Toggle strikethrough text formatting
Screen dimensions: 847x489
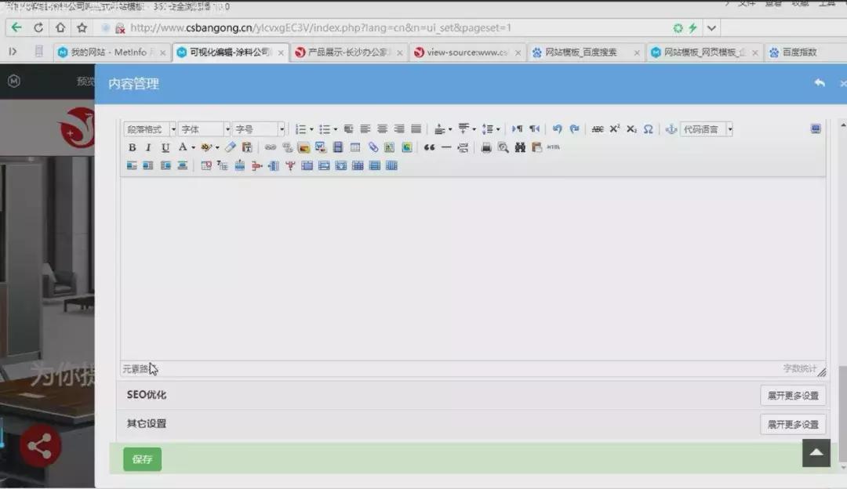click(x=598, y=129)
